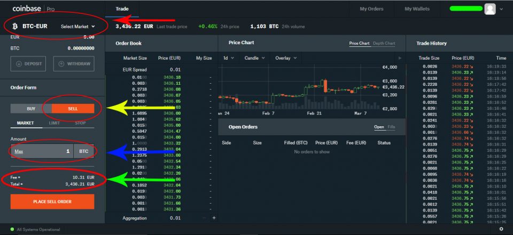The width and height of the screenshot is (513, 235).
Task: Click the DEPOSIT button
Action: click(x=28, y=63)
